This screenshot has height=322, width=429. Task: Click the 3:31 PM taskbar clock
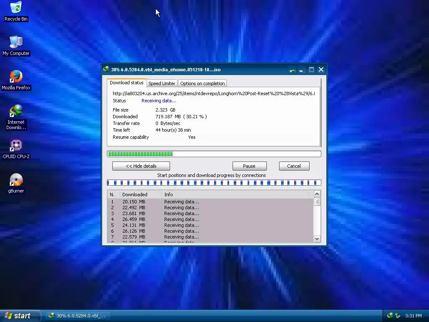[x=413, y=316]
